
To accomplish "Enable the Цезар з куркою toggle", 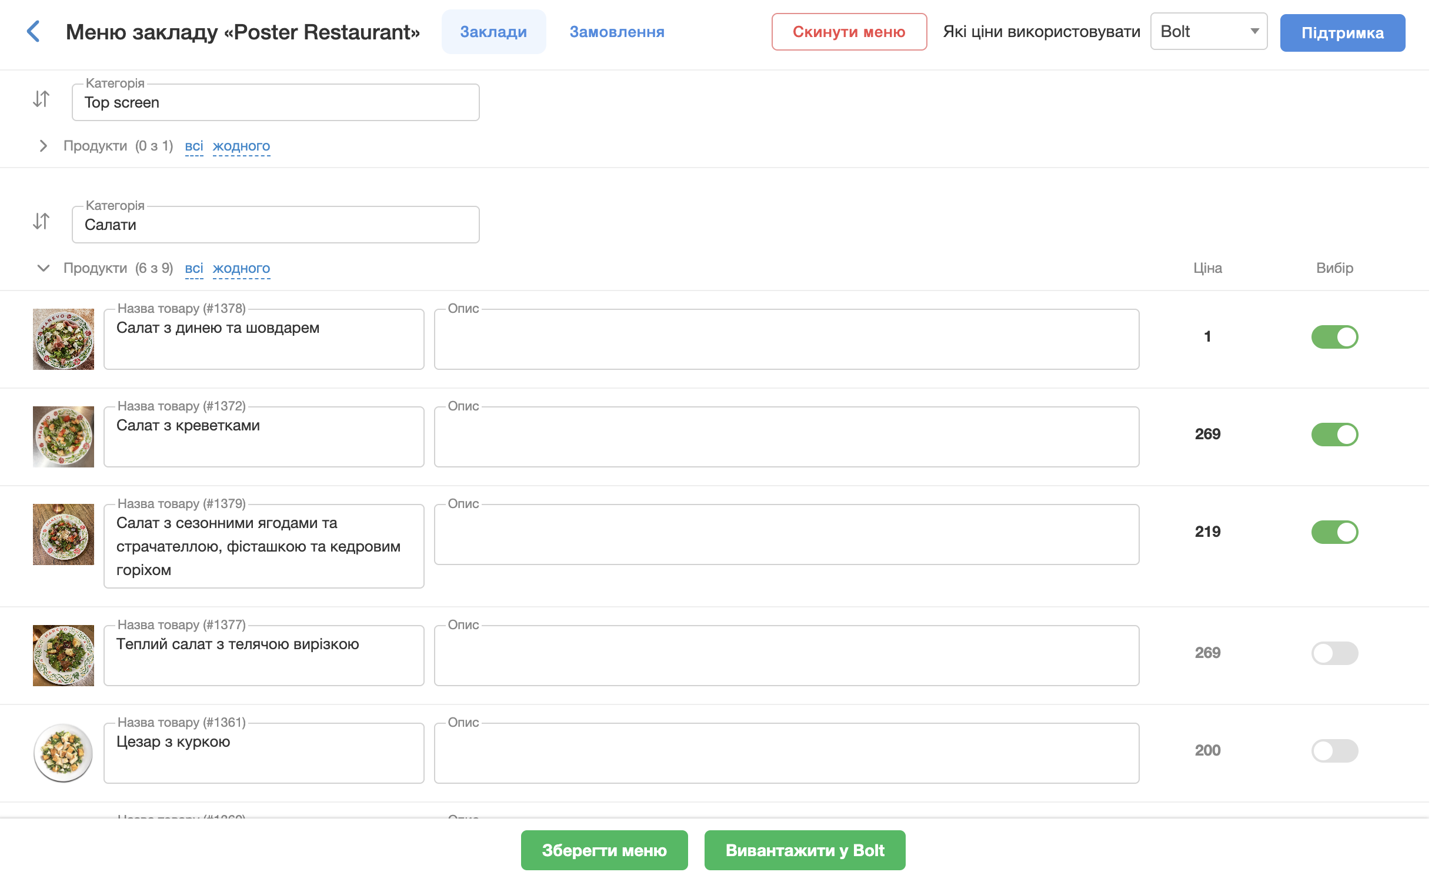I will (x=1334, y=751).
